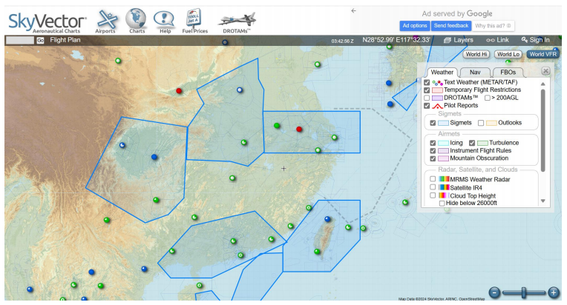Enable MRMS Weather Radar checkbox
Viewport: 567px width, 305px height.
coord(433,178)
